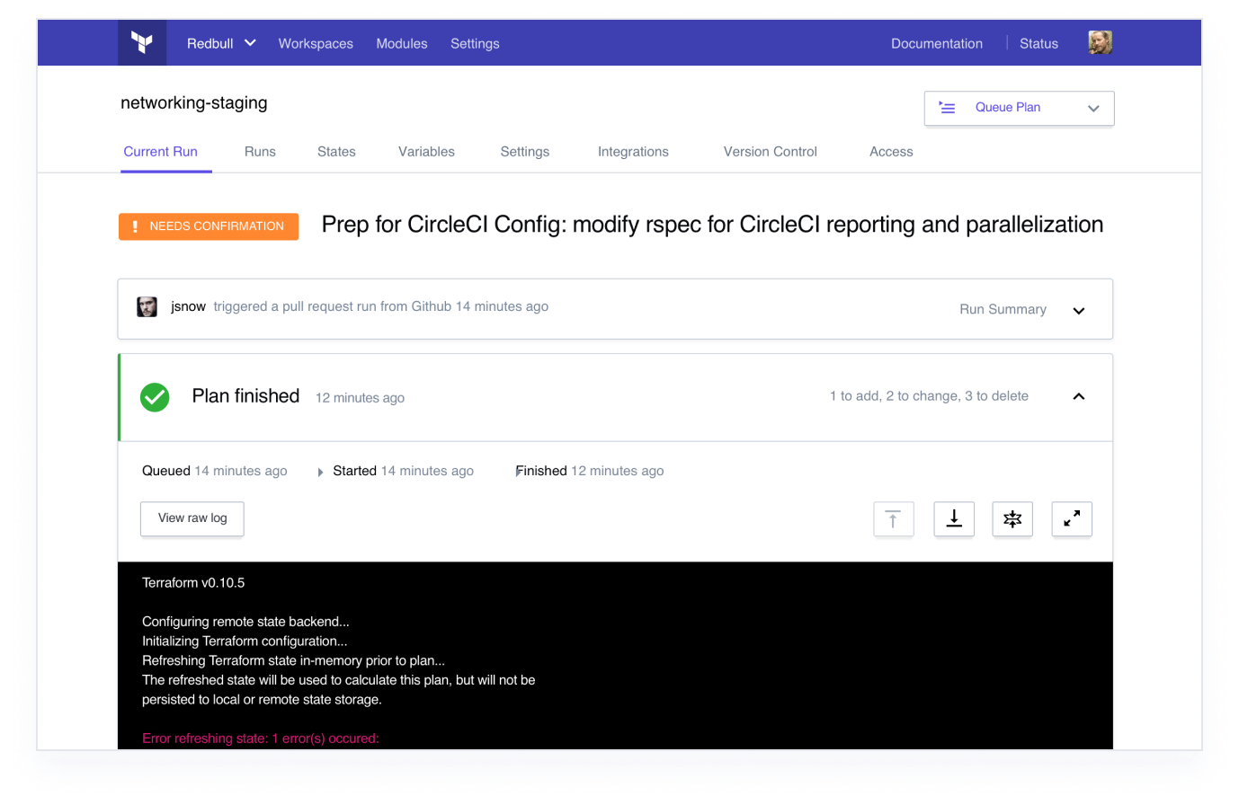Switch to the States tab
This screenshot has width=1239, height=805.
pos(336,152)
